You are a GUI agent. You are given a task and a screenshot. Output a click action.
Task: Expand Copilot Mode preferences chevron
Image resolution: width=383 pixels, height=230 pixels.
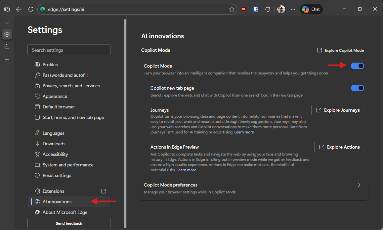click(x=359, y=185)
